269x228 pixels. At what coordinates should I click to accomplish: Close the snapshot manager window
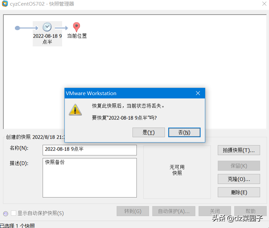pyautogui.click(x=264, y=4)
